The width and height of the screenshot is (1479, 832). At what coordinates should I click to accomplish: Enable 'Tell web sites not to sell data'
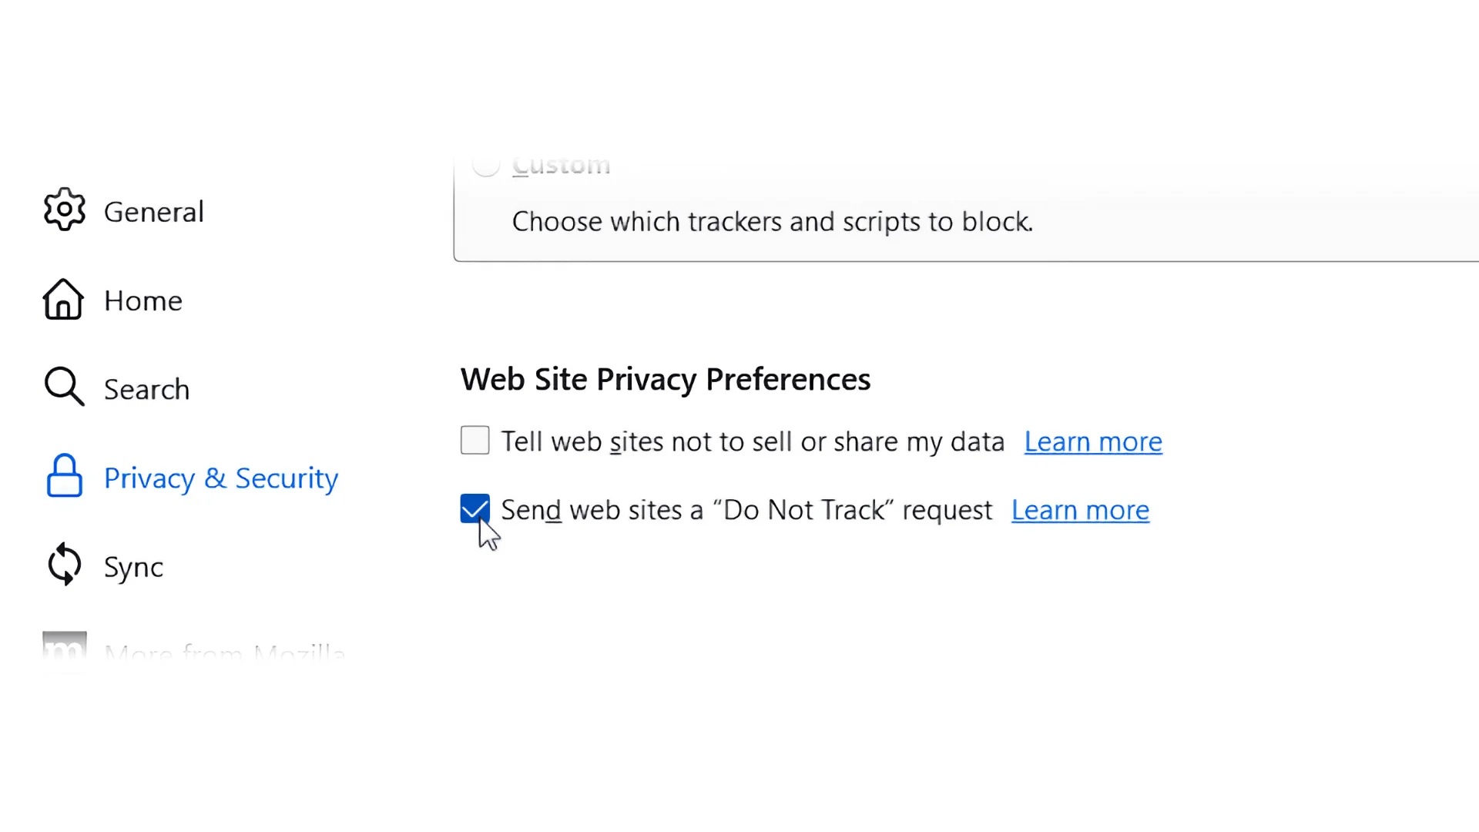(475, 441)
